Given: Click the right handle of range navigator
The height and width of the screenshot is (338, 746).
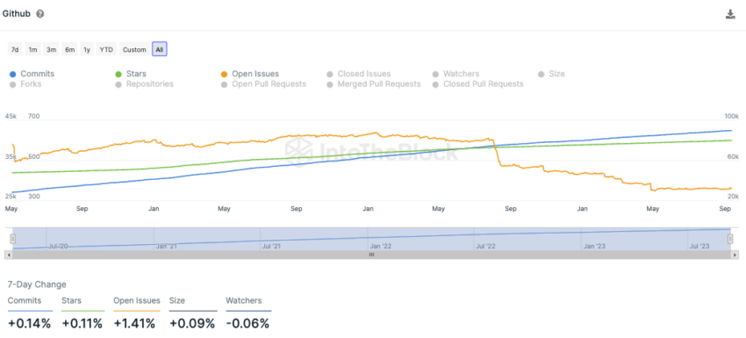Looking at the screenshot, I should click(731, 239).
